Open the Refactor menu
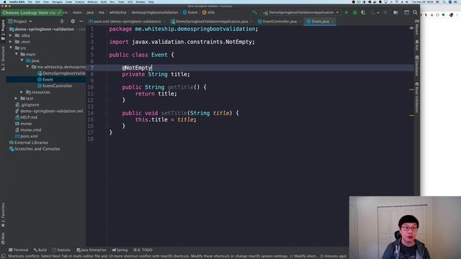The height and width of the screenshot is (259, 461). [x=92, y=2]
